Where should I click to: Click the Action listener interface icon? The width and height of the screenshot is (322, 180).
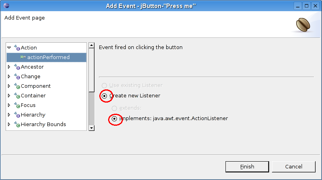pos(17,47)
